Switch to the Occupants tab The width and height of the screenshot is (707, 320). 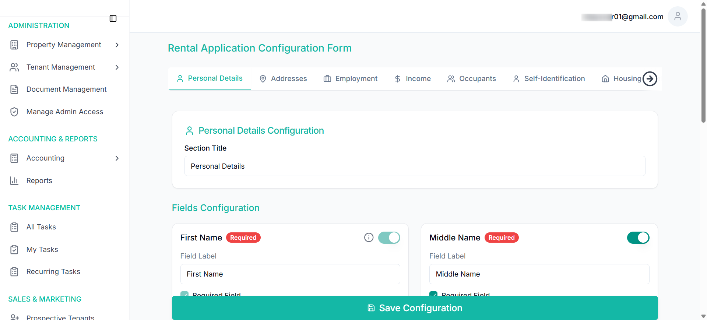tap(472, 79)
